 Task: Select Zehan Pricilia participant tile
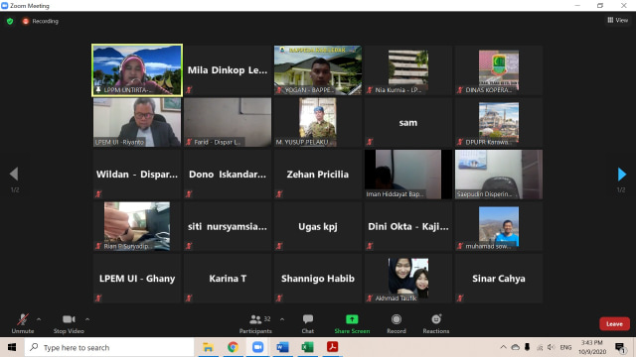point(318,175)
